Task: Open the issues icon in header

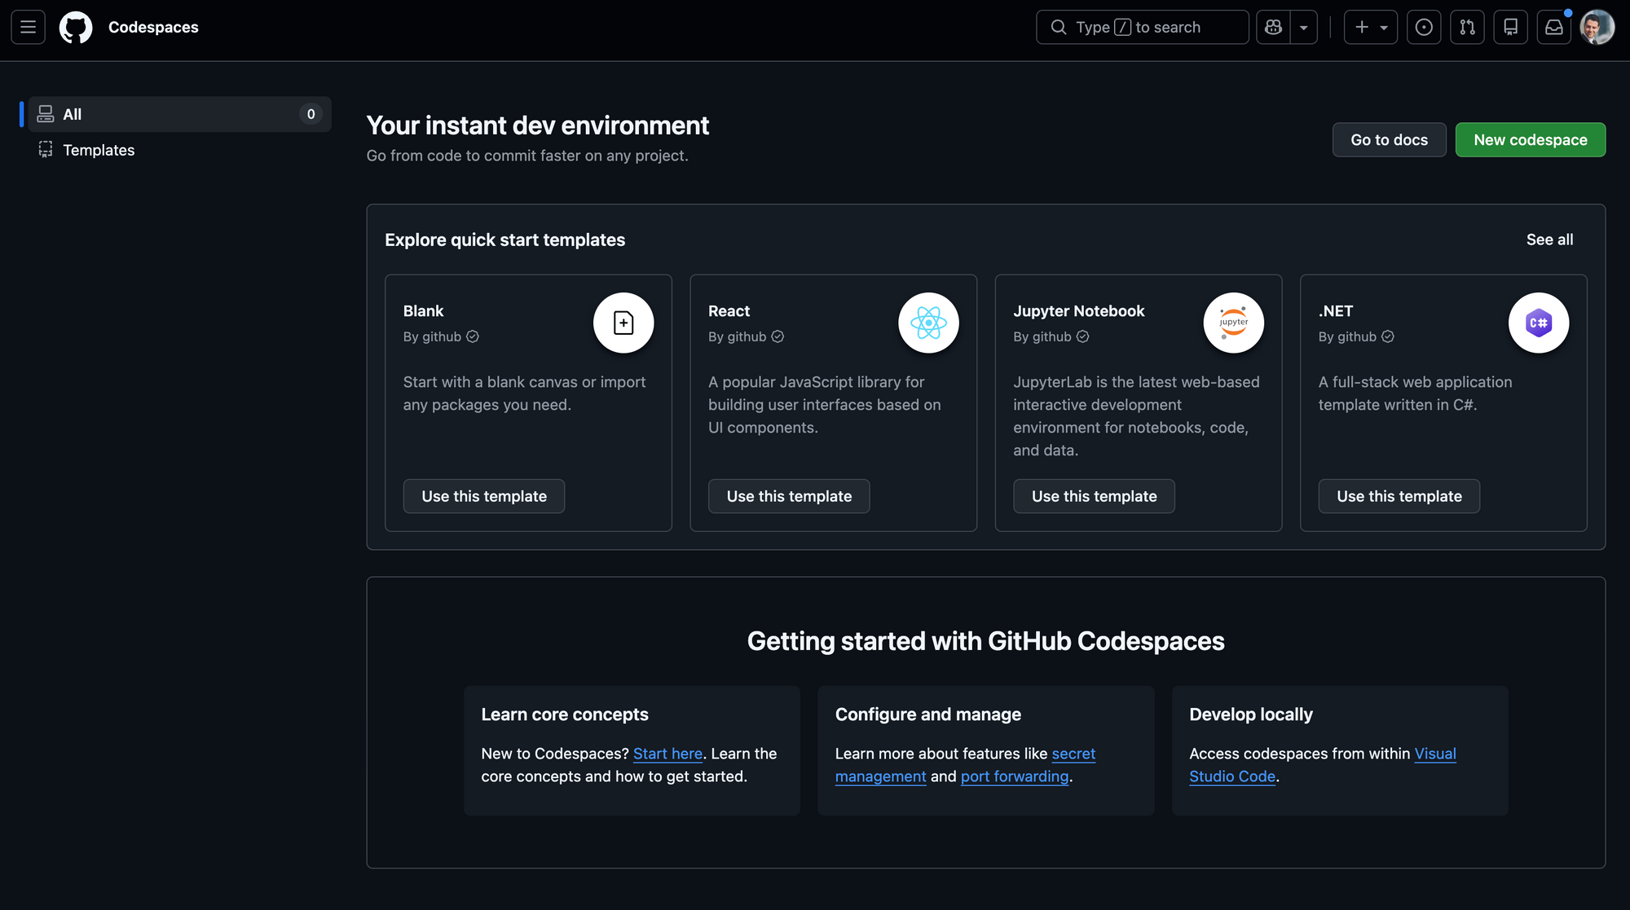Action: click(1424, 27)
